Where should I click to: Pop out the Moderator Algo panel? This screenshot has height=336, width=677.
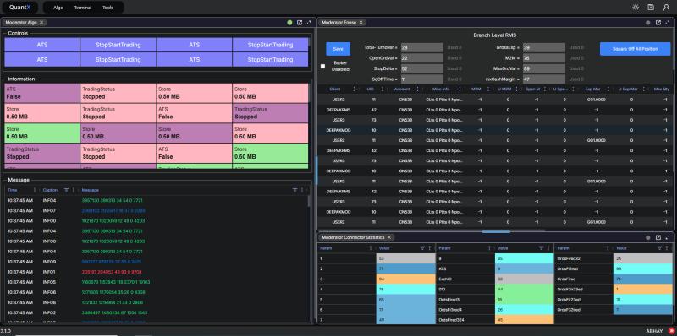click(300, 23)
